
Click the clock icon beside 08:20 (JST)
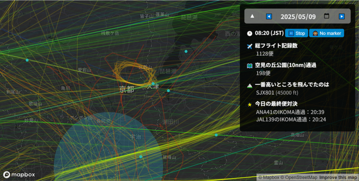(250, 33)
